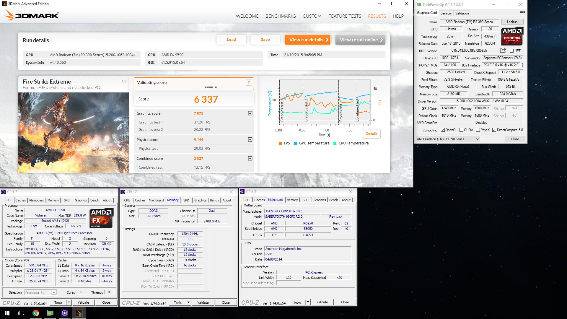567x319 pixels.
Task: Click the Bus Interface question mark in GPU-Z
Action: coord(522,65)
